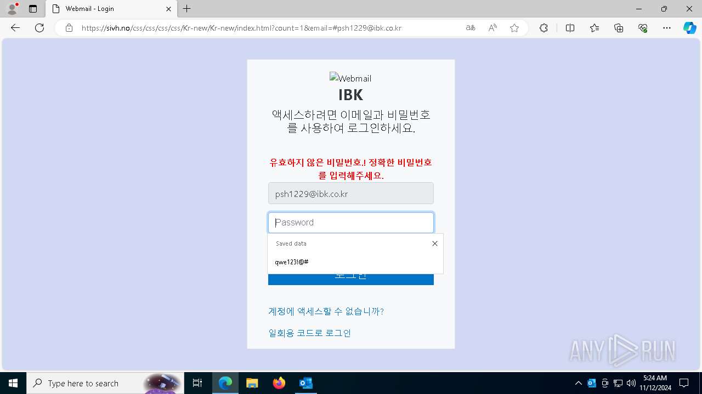Viewport: 702px width, 394px height.
Task: Click the broken Webmail logo image
Action: 350,78
